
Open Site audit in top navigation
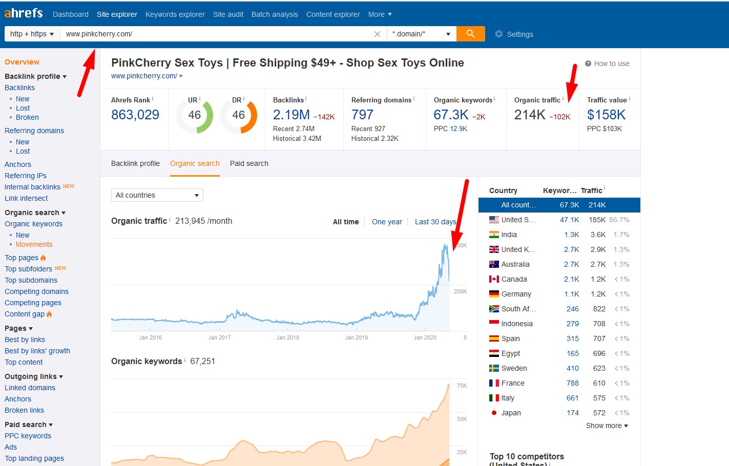tap(228, 14)
